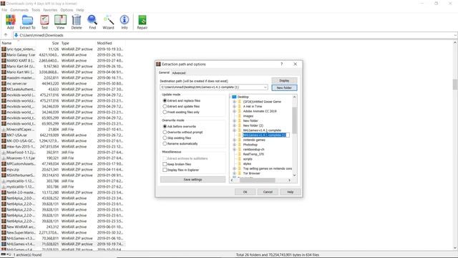Click the Info toolbar icon
The image size is (458, 258).
pyautogui.click(x=125, y=22)
